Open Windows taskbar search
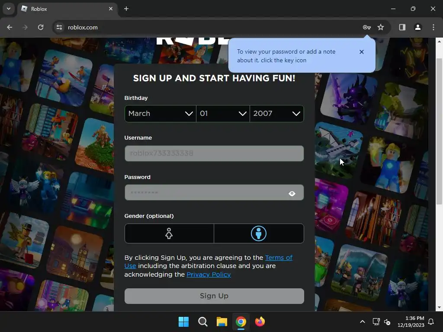 (203, 322)
